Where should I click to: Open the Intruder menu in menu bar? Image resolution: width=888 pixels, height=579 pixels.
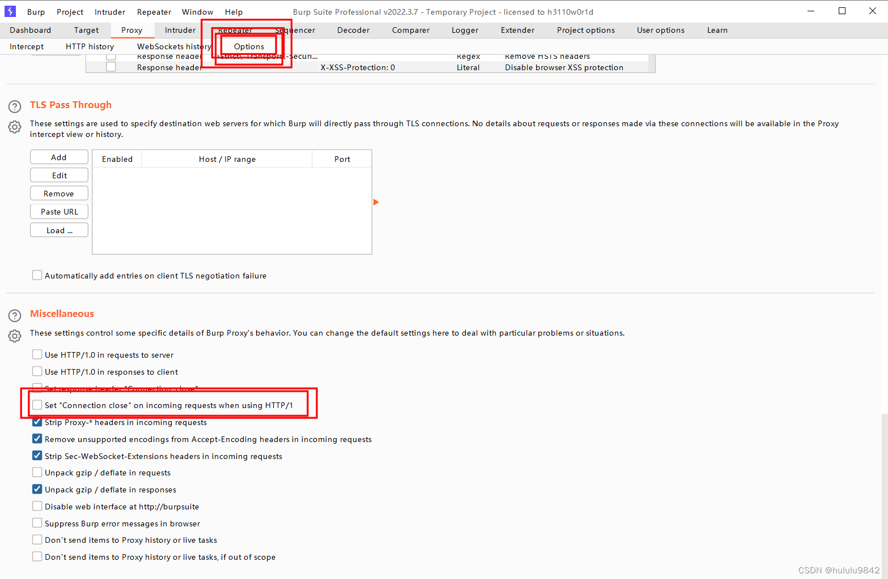coord(110,12)
